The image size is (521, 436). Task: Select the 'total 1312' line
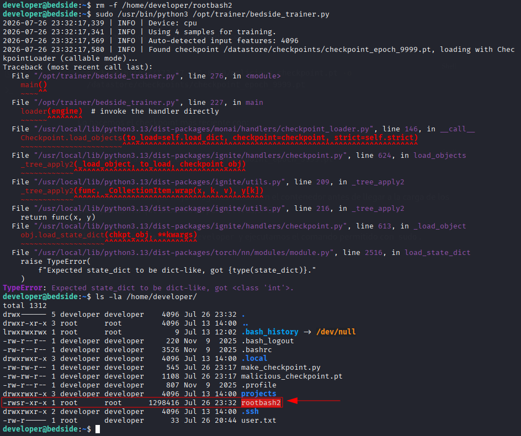pyautogui.click(x=25, y=305)
